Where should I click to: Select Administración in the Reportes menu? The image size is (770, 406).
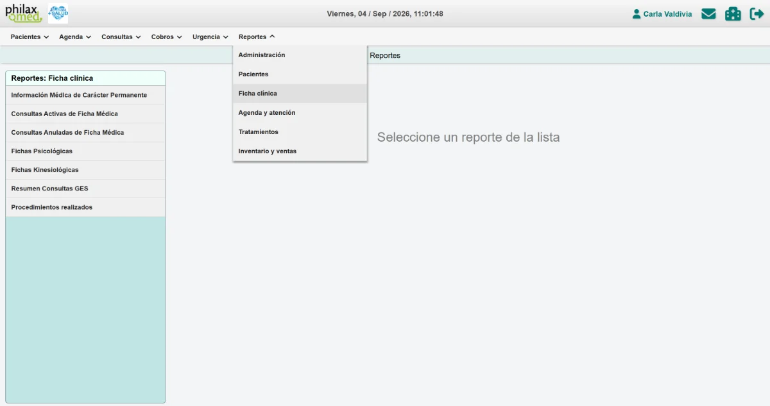[x=300, y=55]
